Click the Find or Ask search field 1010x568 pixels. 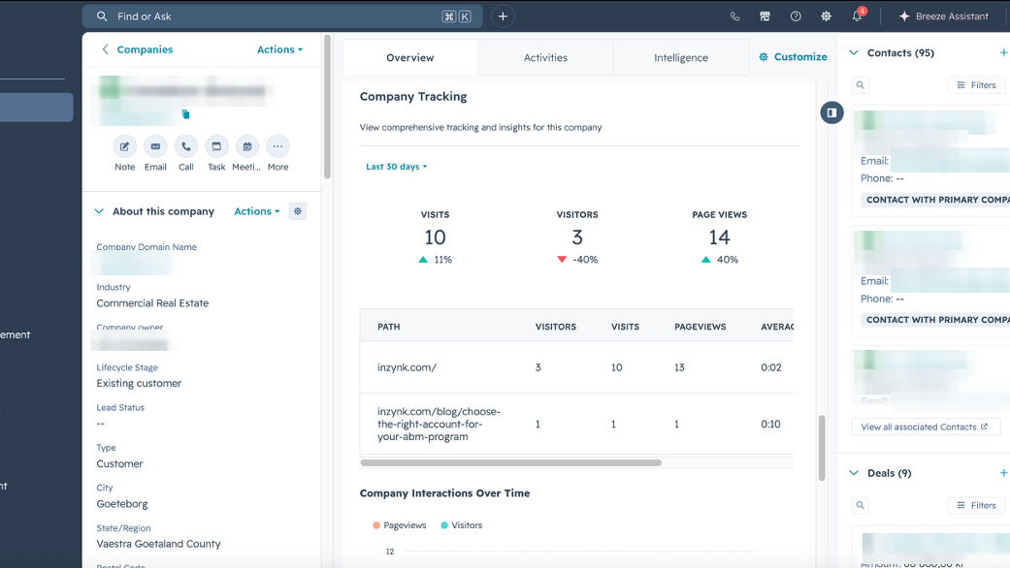coord(282,16)
